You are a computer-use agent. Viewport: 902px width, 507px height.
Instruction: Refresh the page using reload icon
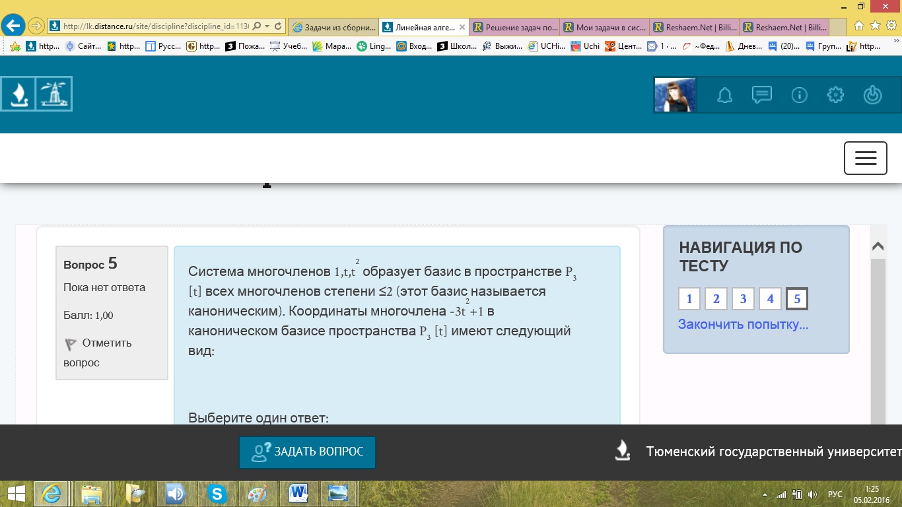[278, 26]
